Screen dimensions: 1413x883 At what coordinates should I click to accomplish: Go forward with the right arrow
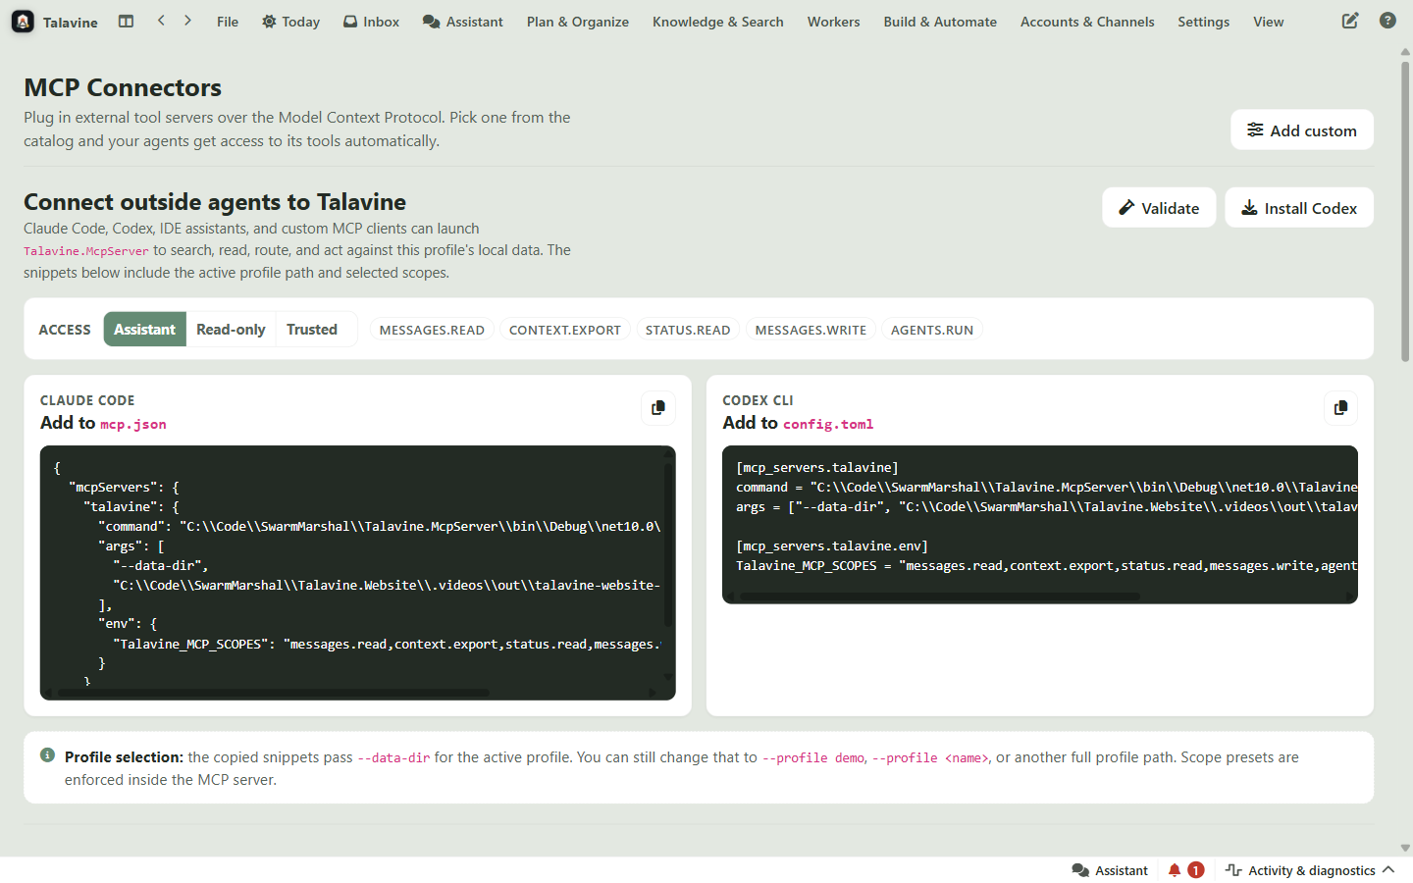click(187, 21)
